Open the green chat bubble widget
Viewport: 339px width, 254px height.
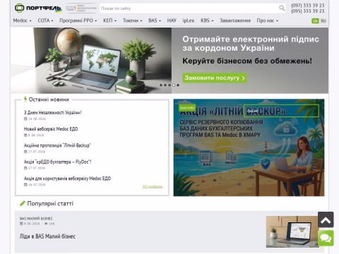326,238
